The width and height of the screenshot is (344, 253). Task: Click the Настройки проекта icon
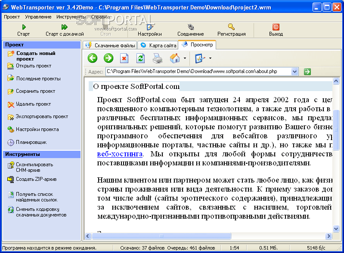click(10, 129)
